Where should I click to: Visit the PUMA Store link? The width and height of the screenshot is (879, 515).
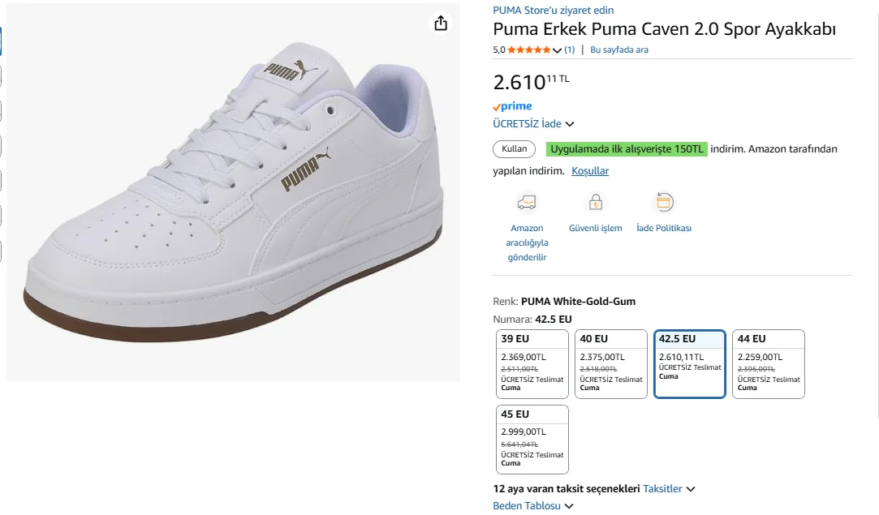point(553,11)
